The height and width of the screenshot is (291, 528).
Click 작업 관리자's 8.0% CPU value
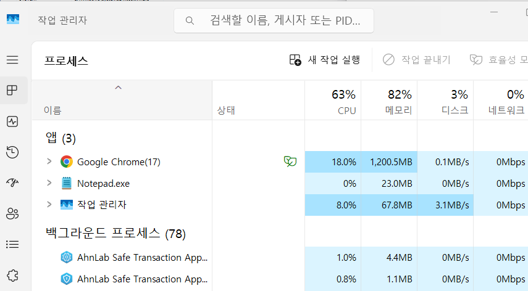[x=346, y=205]
